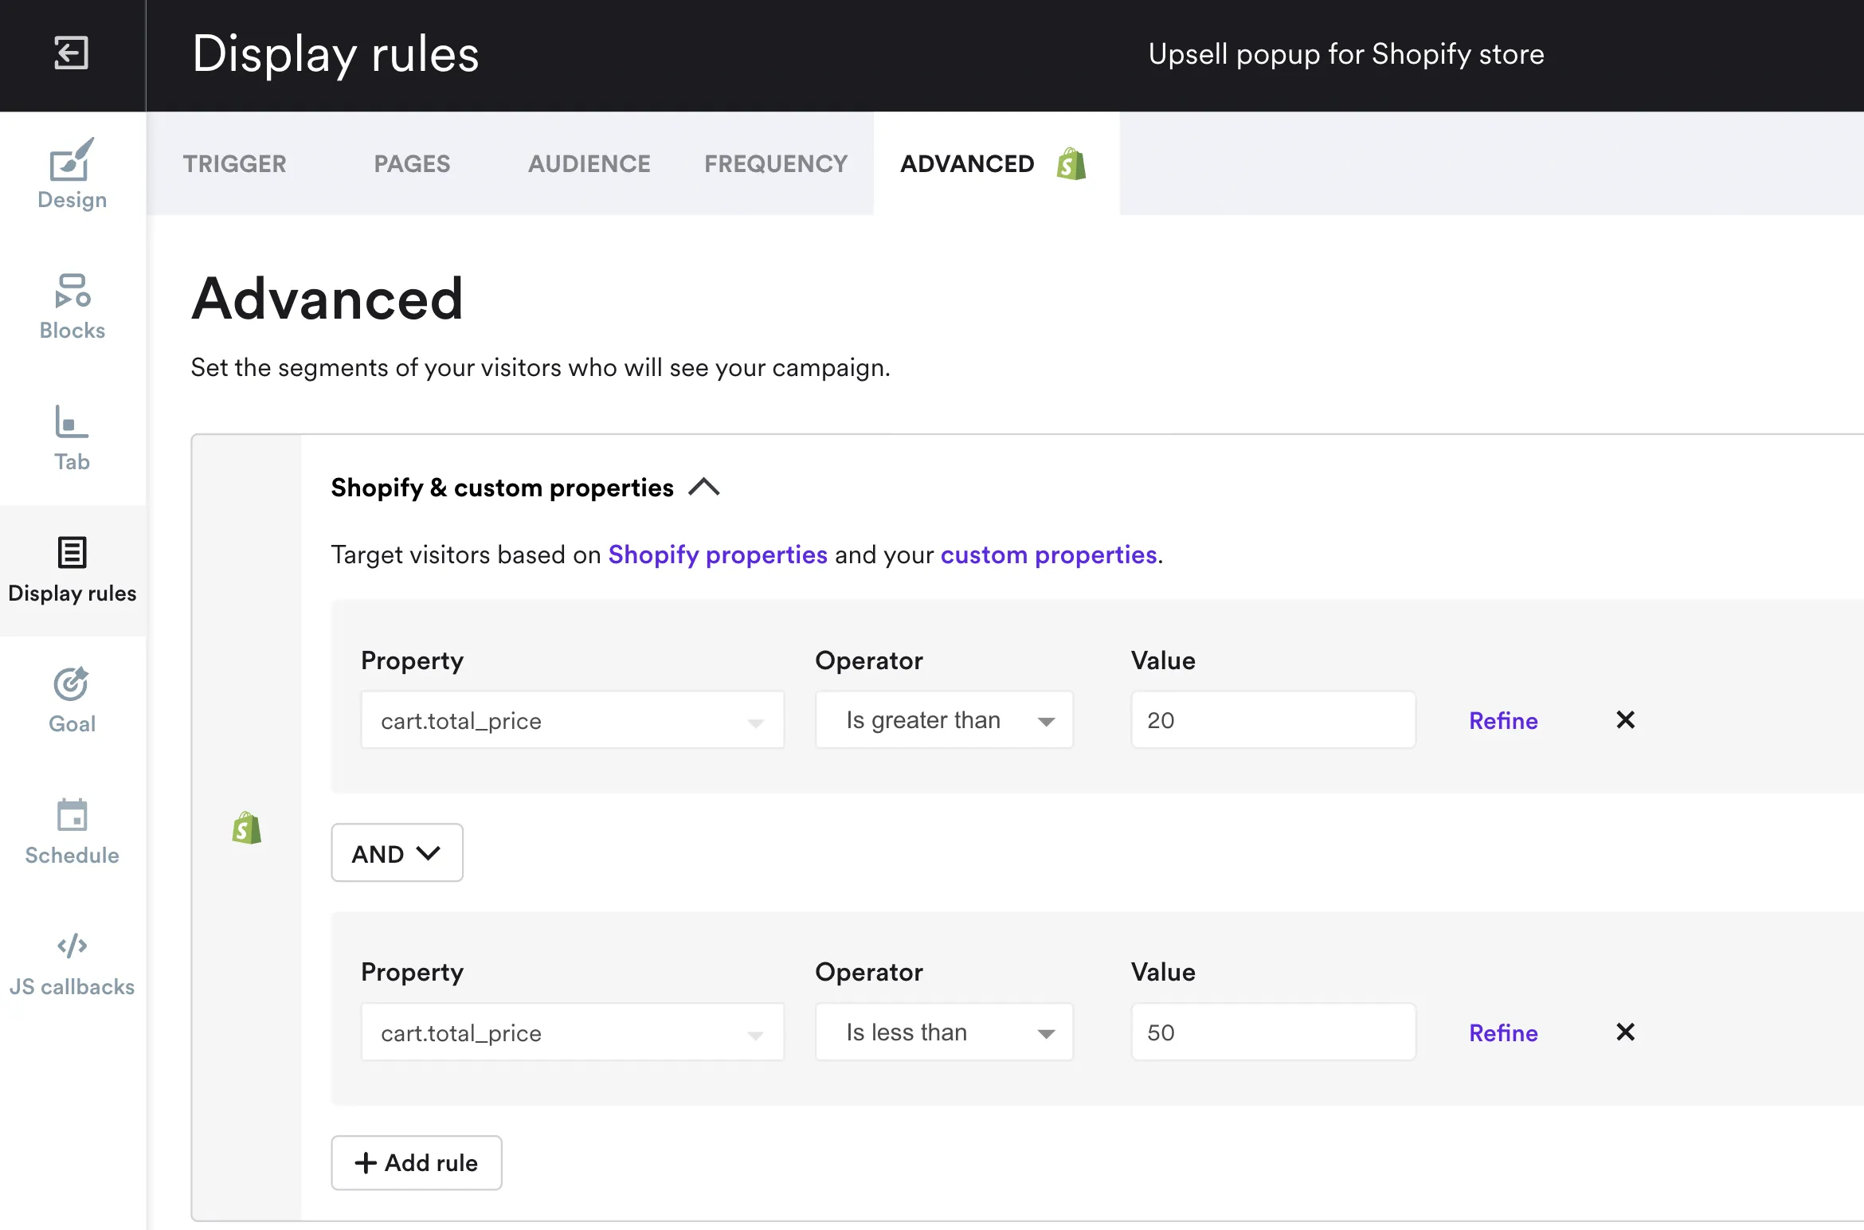The image size is (1864, 1230).
Task: Click Refine on the cart total 20 rule
Action: point(1502,720)
